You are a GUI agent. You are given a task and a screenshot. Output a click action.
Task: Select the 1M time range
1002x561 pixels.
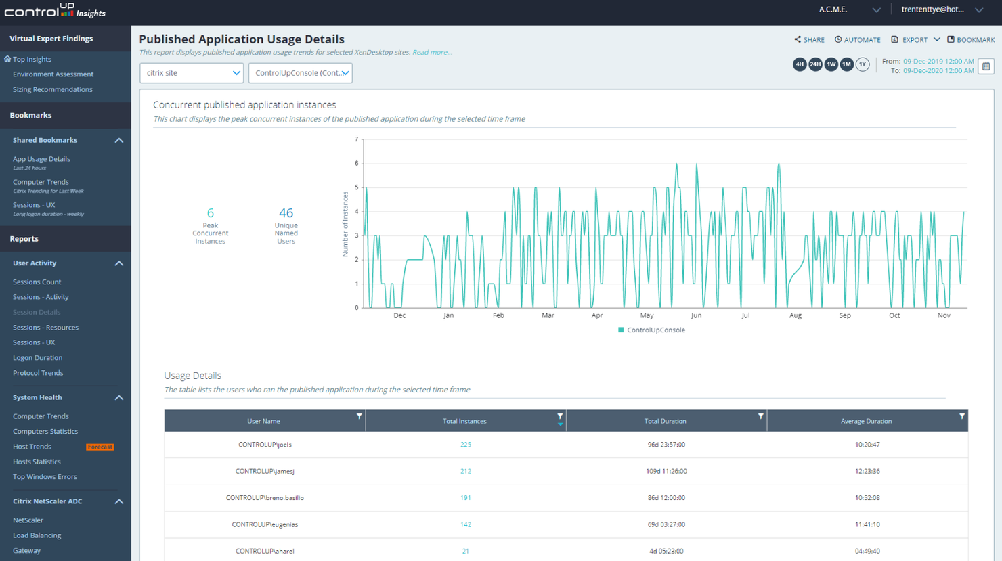click(x=846, y=64)
